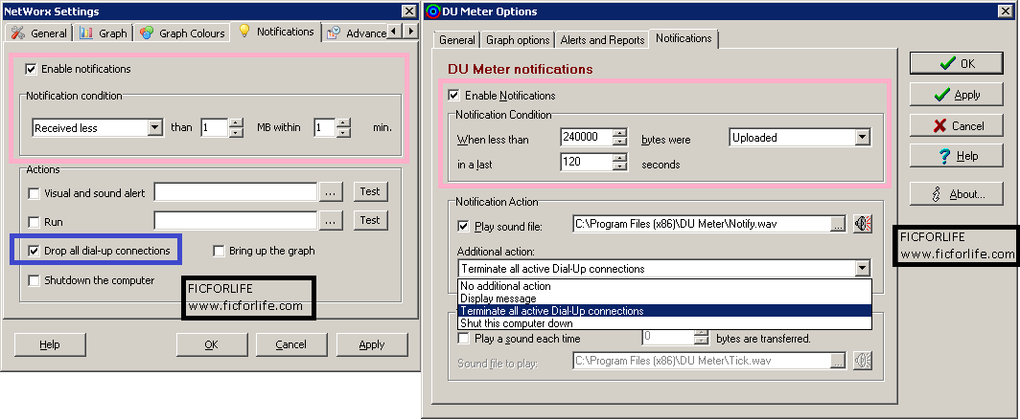Screen dimensions: 1020x420
Task: Open the General tab in DU Meter Options
Action: (x=456, y=39)
